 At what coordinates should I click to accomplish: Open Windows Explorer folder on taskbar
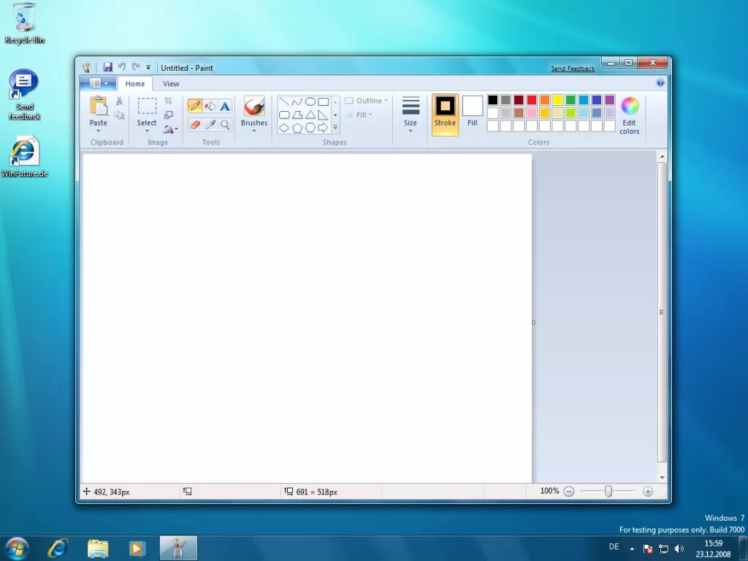point(98,548)
